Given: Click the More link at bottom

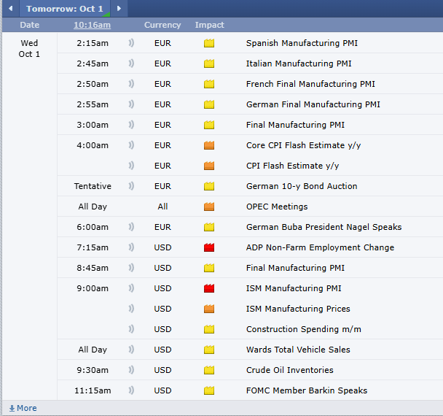Looking at the screenshot, I should 23,408.
